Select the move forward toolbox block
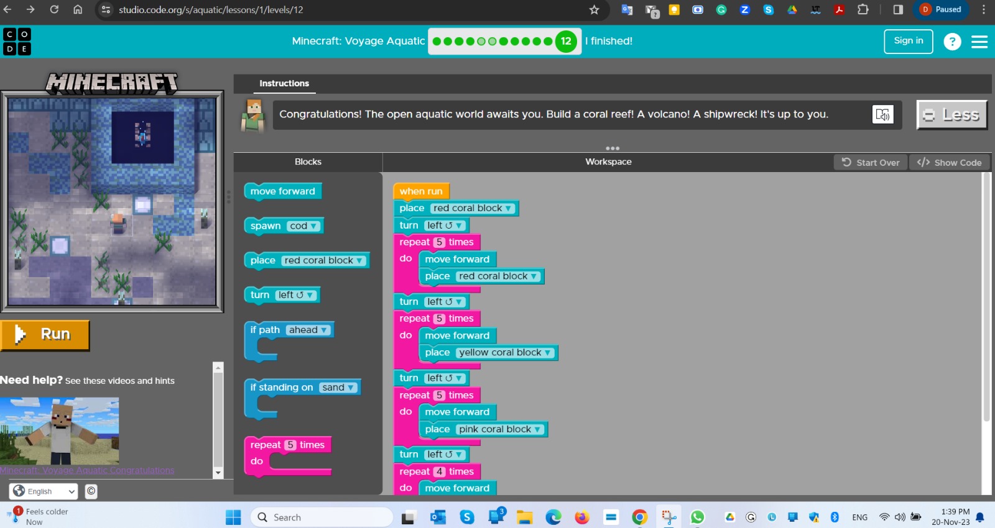This screenshot has height=528, width=995. coord(283,191)
